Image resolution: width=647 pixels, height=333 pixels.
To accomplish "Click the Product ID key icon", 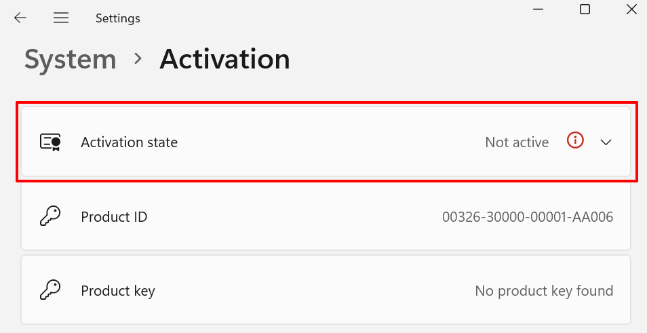I will coord(50,217).
